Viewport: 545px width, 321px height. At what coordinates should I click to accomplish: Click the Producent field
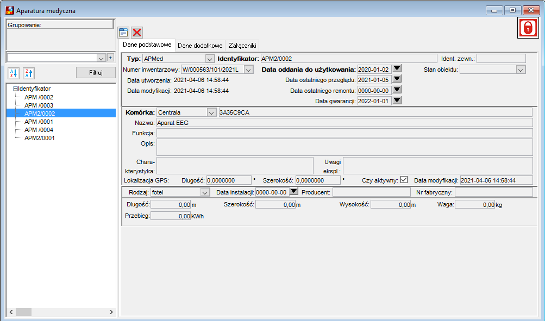pyautogui.click(x=372, y=192)
